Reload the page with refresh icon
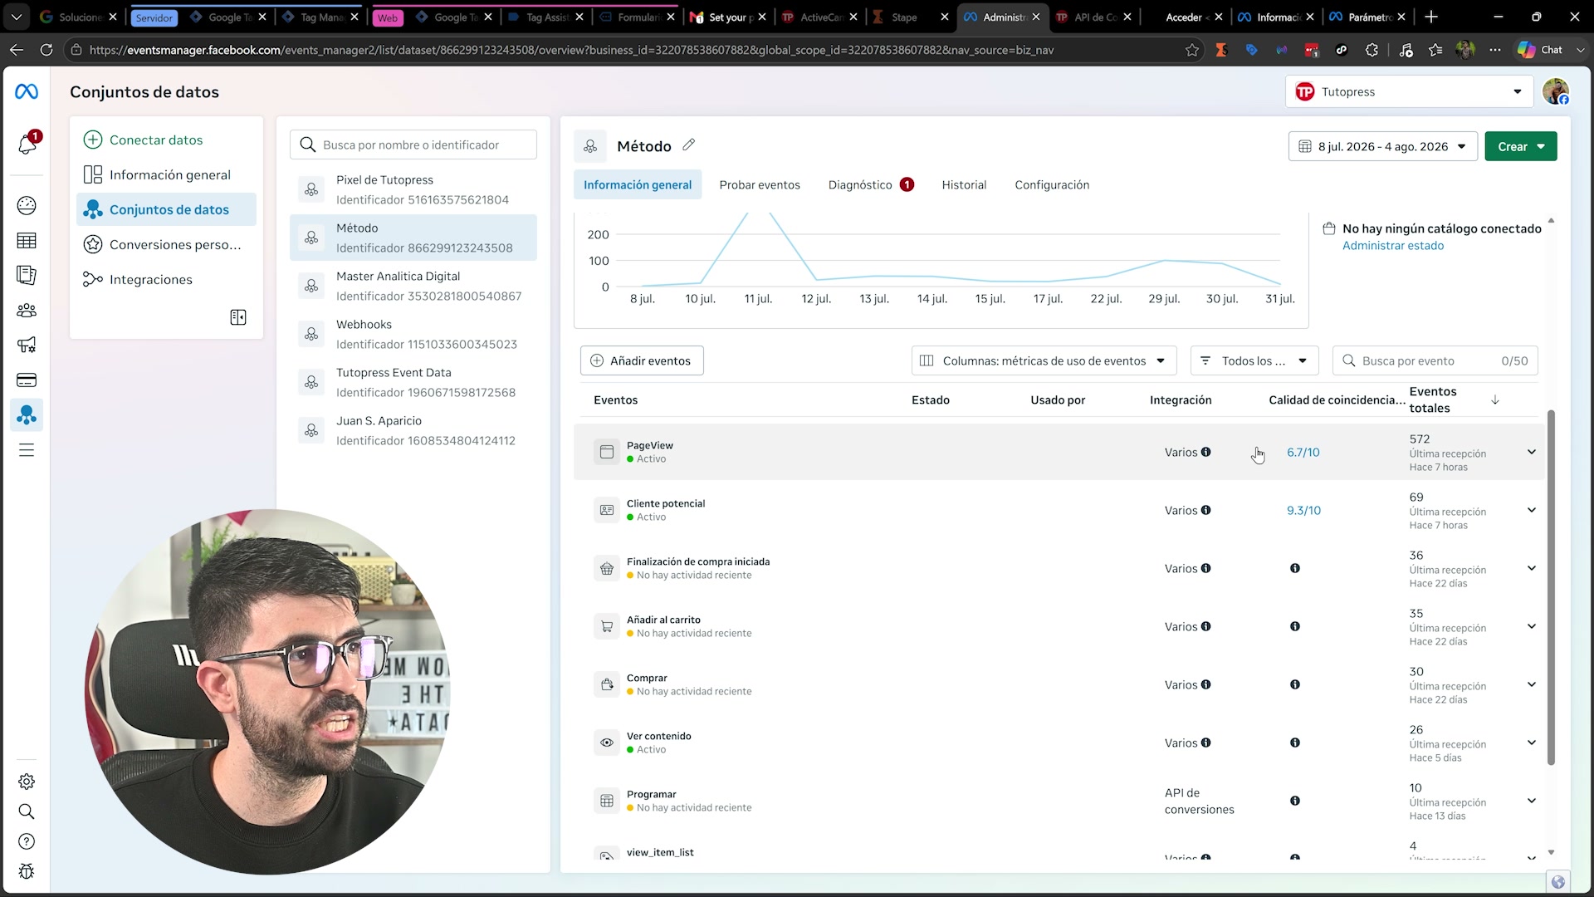The width and height of the screenshot is (1594, 897). [x=46, y=50]
